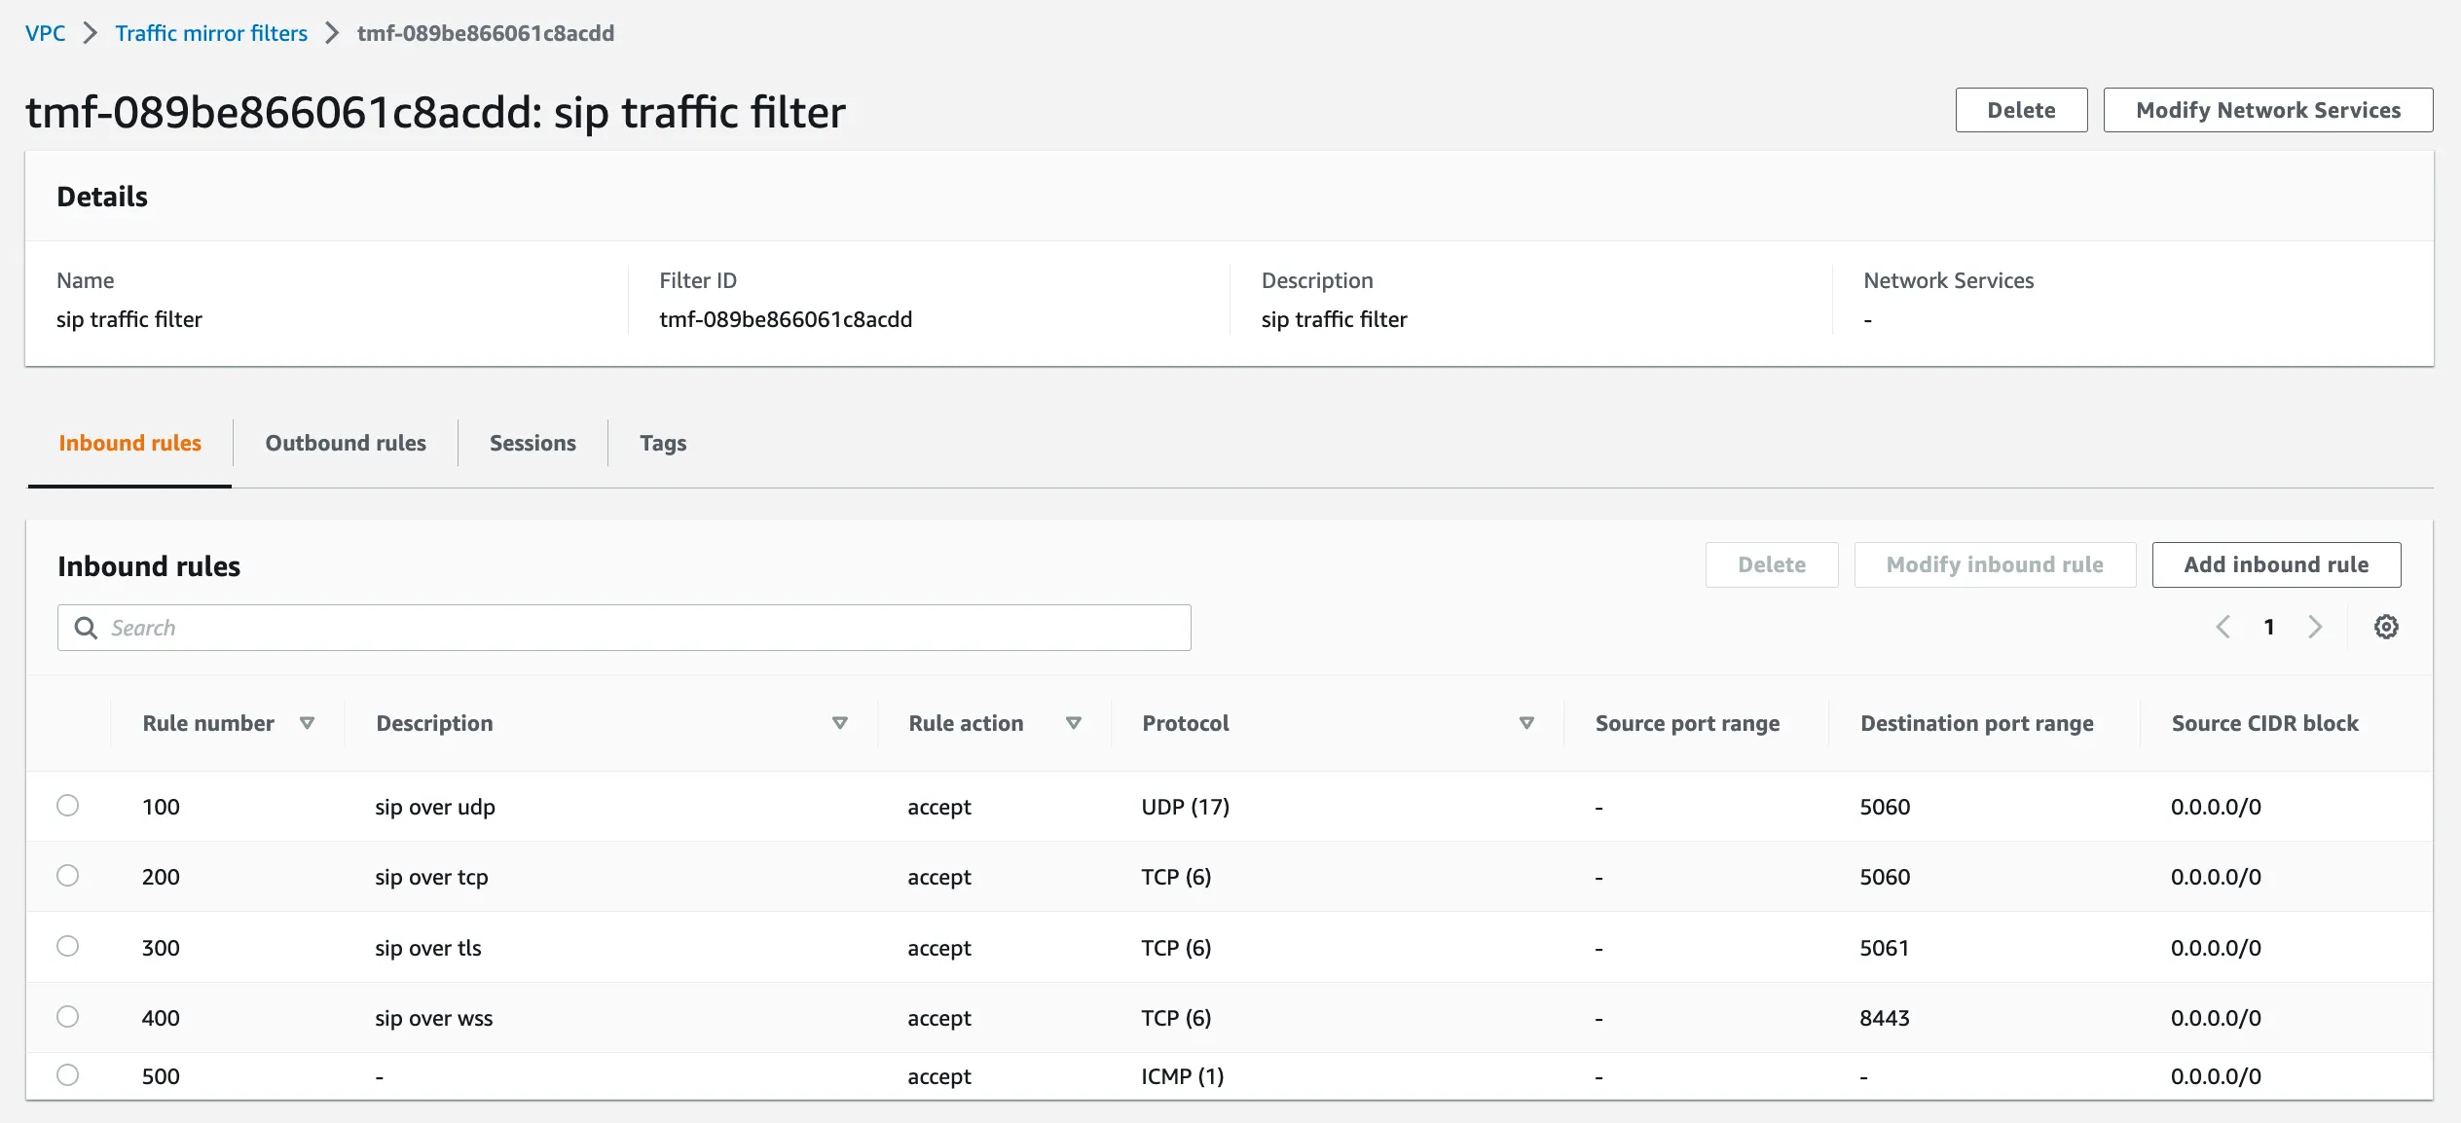Click rule number '500' cell
Screen dimensions: 2461x1123
coord(161,1076)
